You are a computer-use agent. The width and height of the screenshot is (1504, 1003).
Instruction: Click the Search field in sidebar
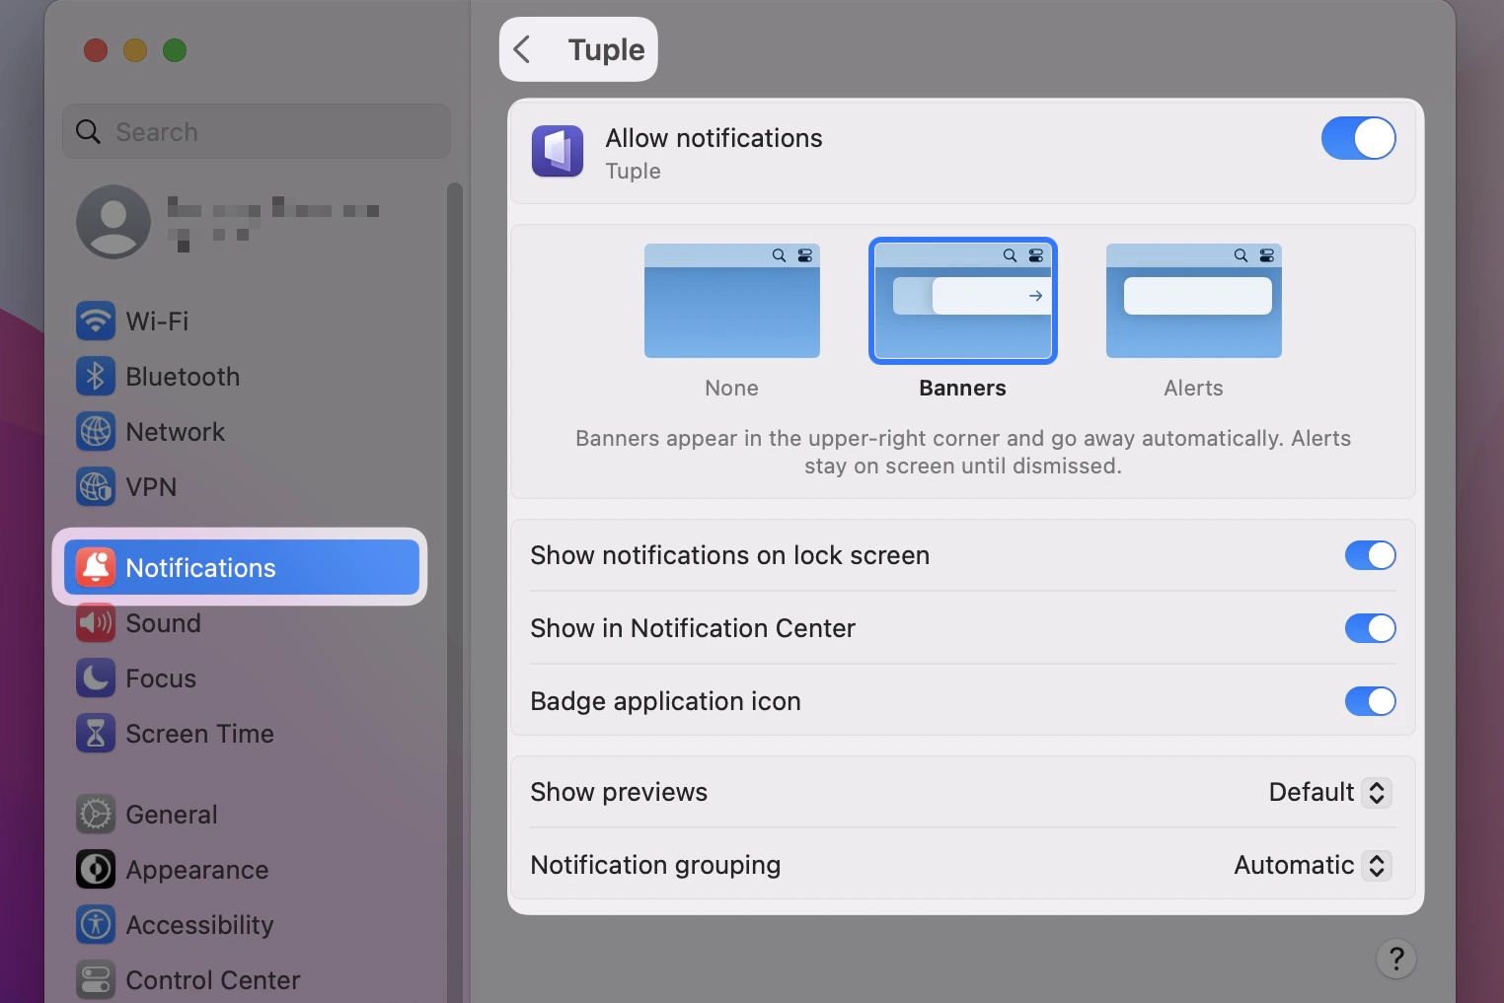(257, 131)
